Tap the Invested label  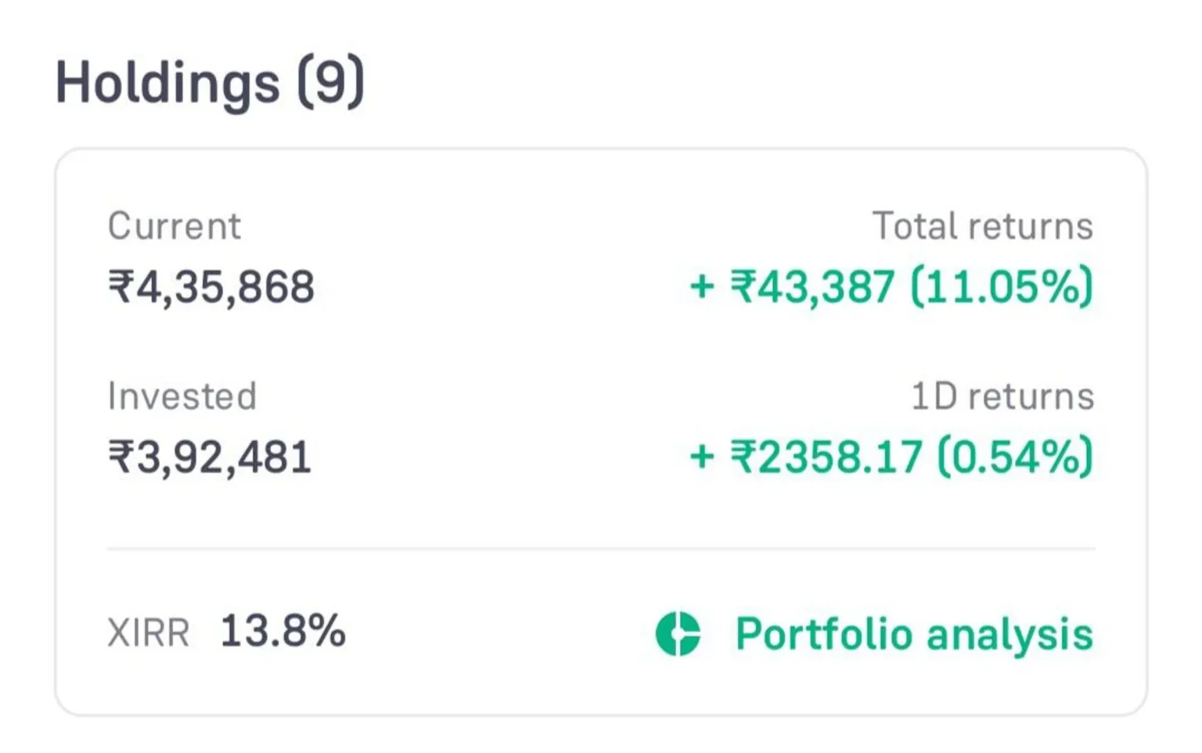(182, 396)
